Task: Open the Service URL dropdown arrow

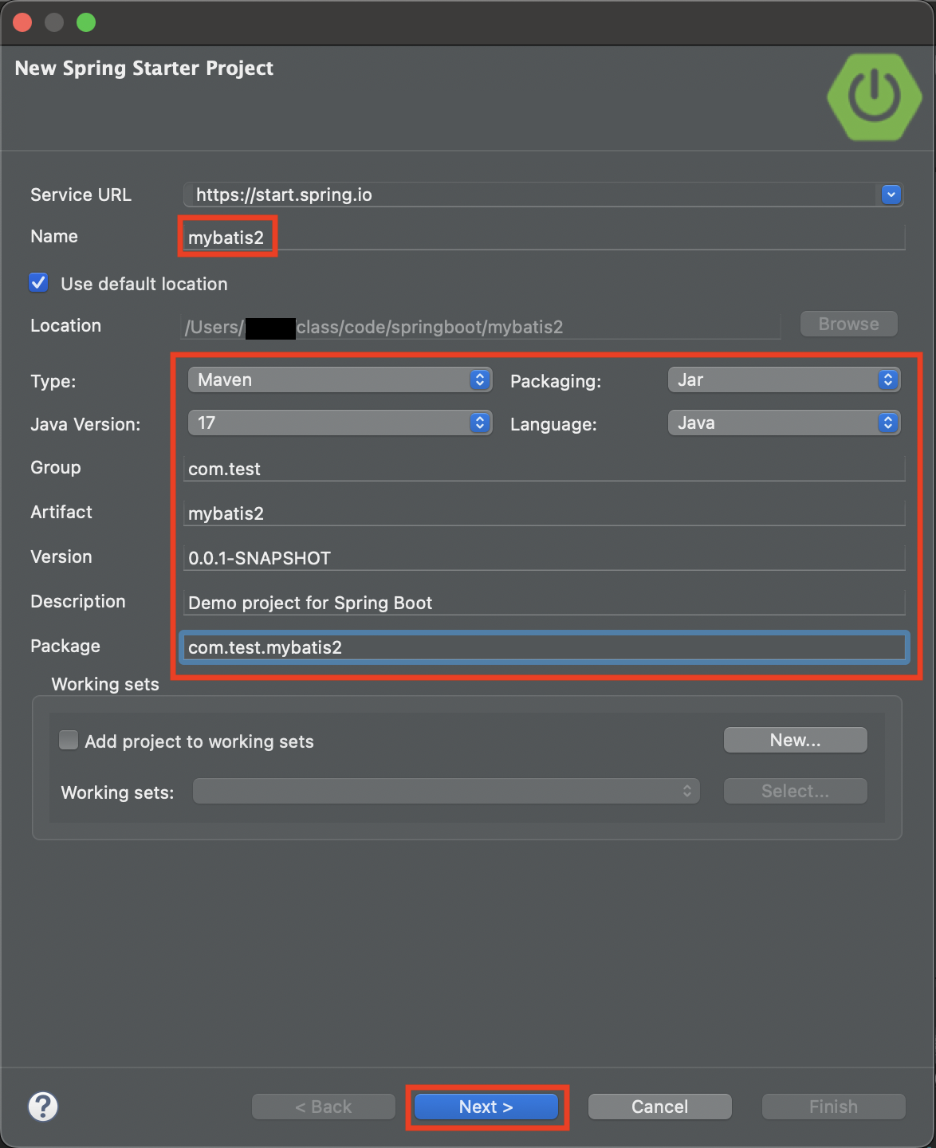Action: tap(891, 194)
